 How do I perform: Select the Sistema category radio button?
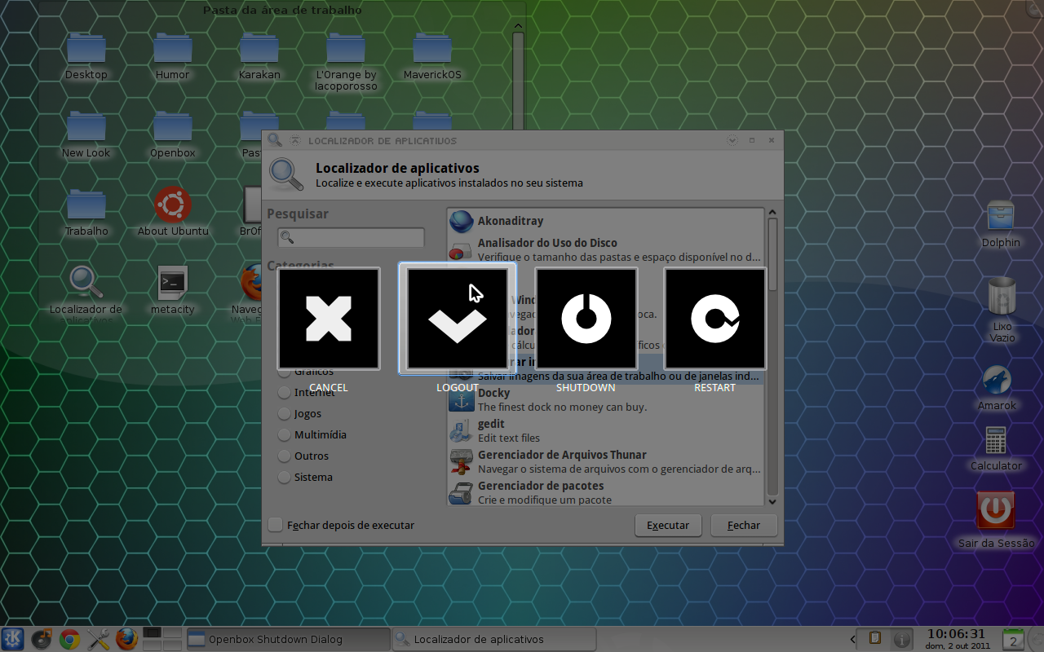(284, 477)
